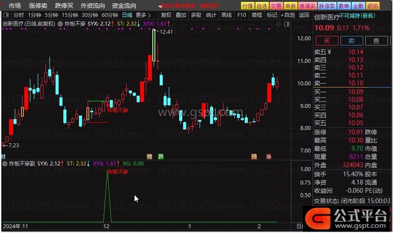Image resolution: width=394 pixels, height=233 pixels.
Task: Click the diamond icon above the chart
Action: [279, 24]
